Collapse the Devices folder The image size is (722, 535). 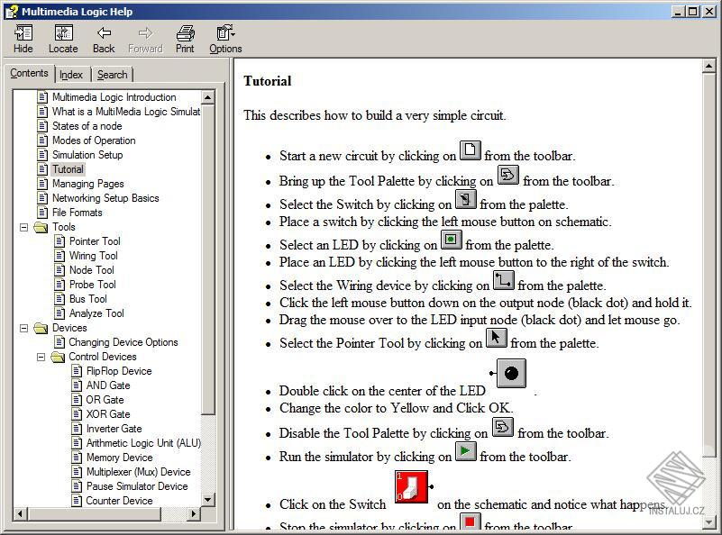pos(24,328)
